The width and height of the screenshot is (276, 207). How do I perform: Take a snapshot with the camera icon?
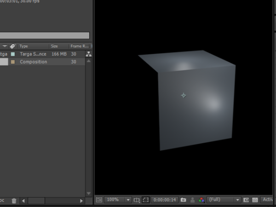(x=184, y=200)
